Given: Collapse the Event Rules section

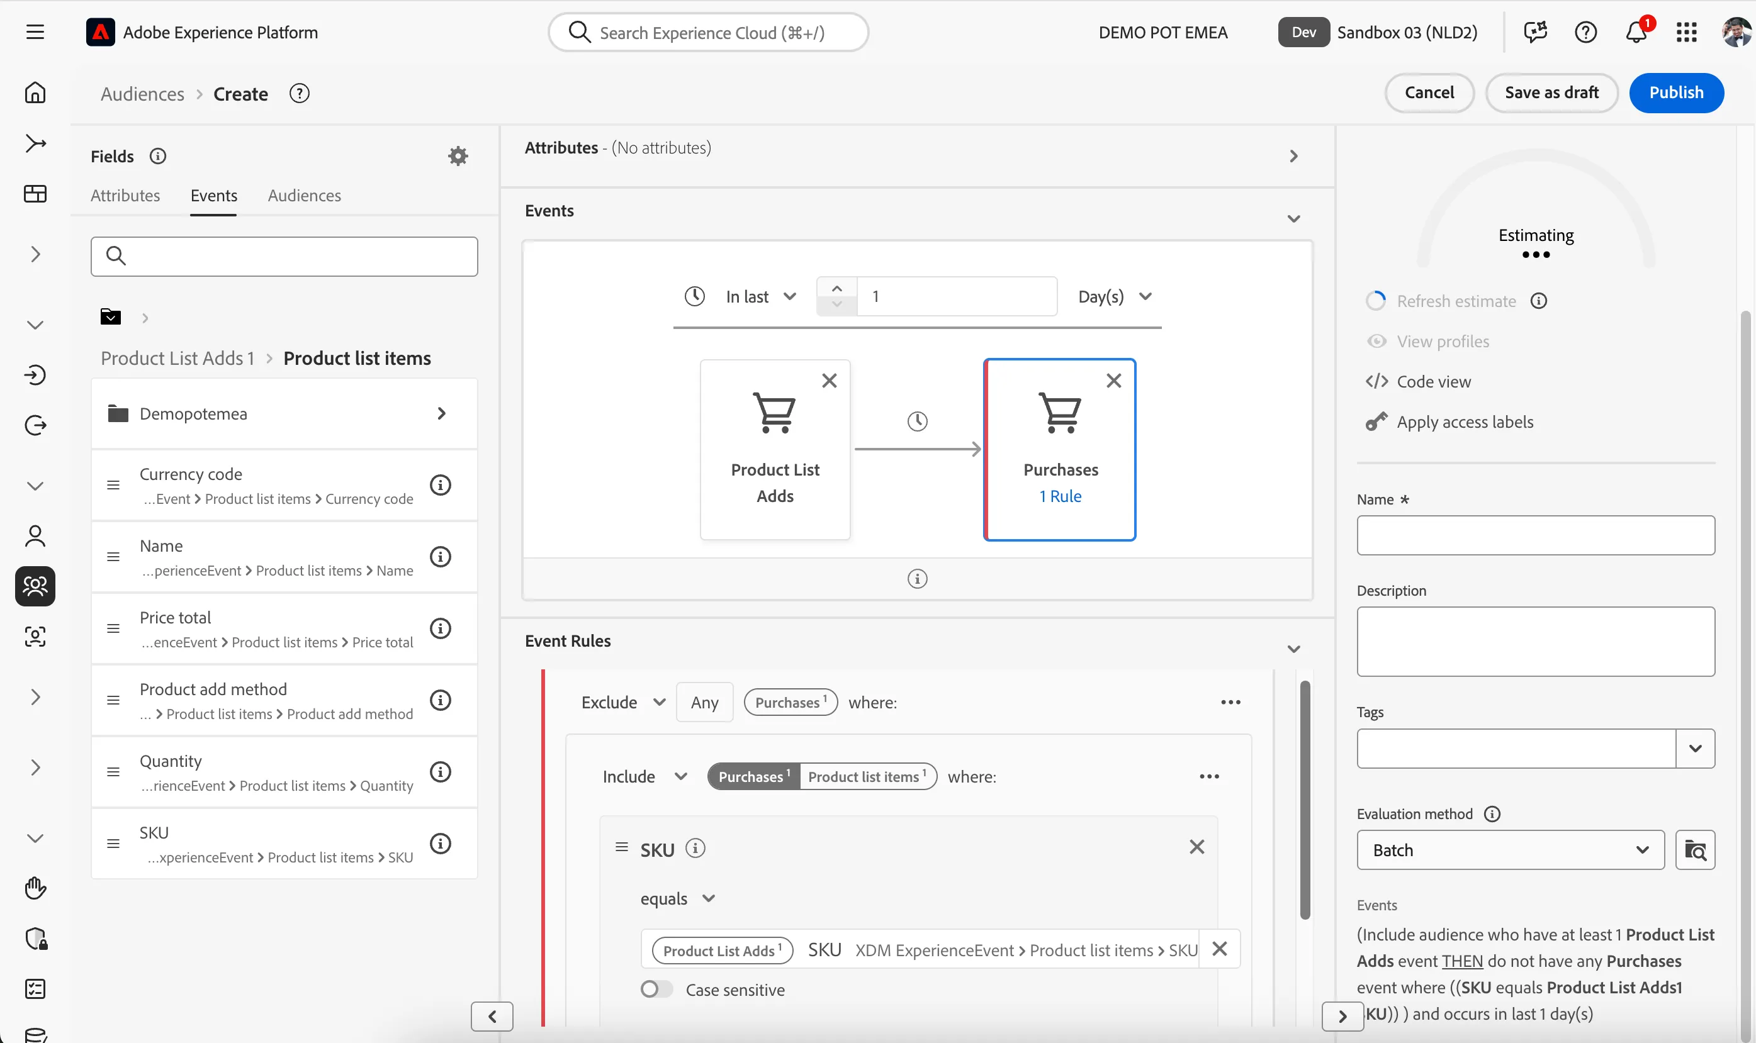Looking at the screenshot, I should click(1293, 649).
